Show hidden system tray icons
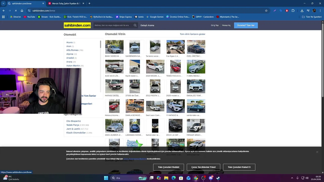324x182 pixels. [292, 178]
